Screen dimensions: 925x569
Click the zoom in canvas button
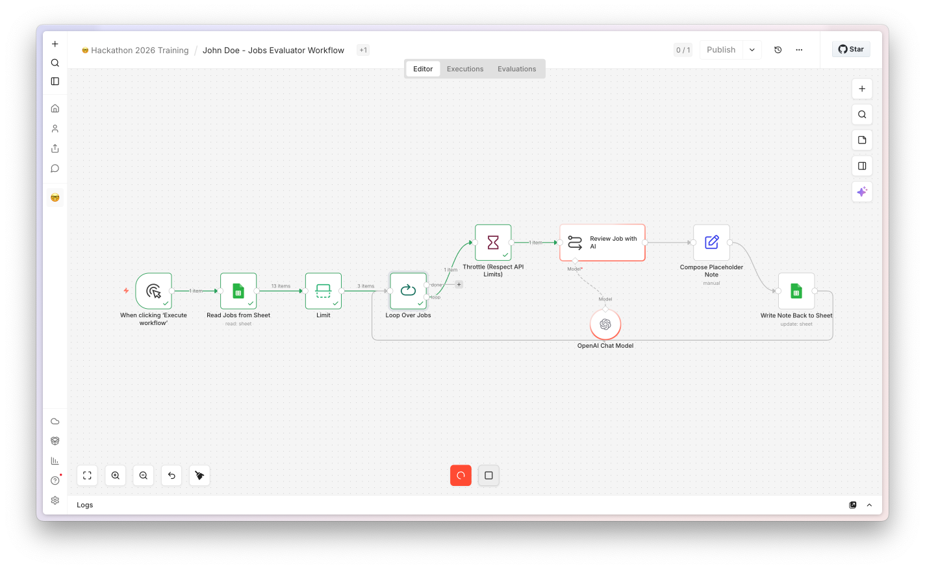[115, 476]
